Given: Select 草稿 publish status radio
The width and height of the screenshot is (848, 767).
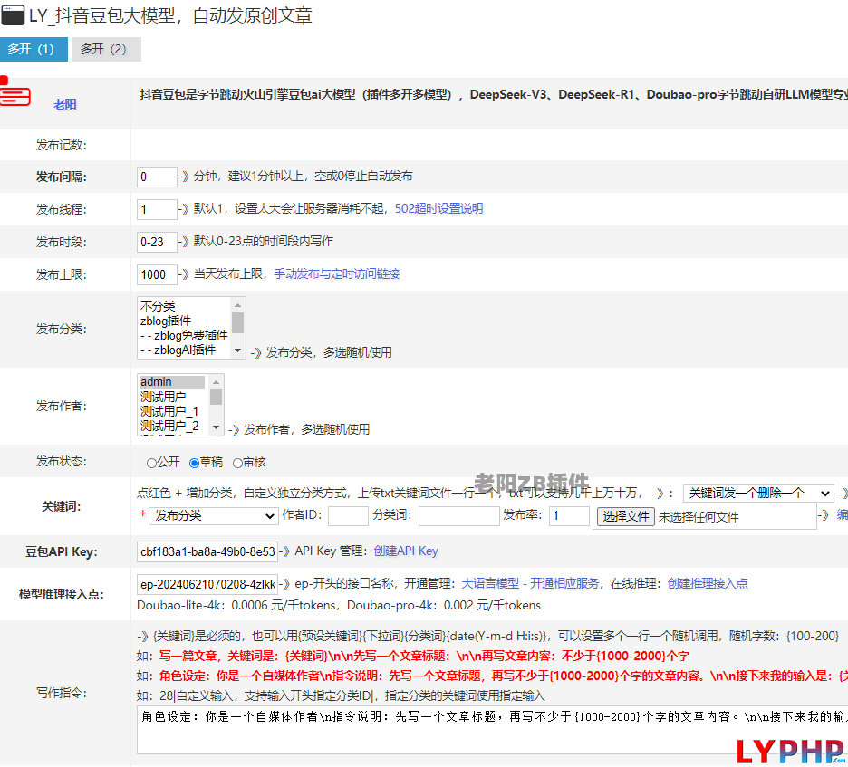Looking at the screenshot, I should coord(194,464).
